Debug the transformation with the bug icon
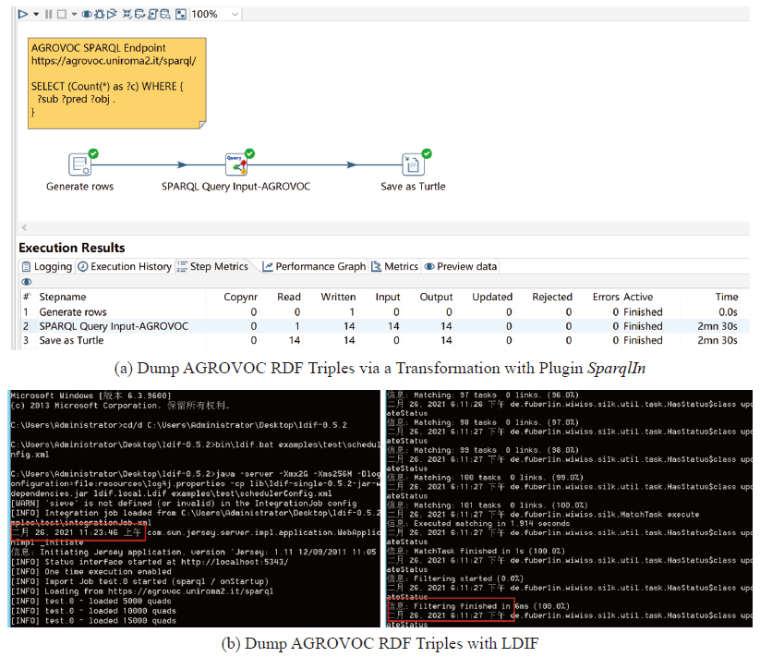This screenshot has height=657, width=772. click(x=100, y=14)
